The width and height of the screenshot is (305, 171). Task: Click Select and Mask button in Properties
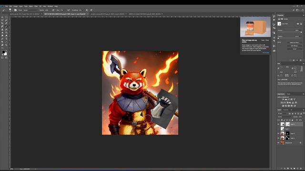tap(295, 43)
